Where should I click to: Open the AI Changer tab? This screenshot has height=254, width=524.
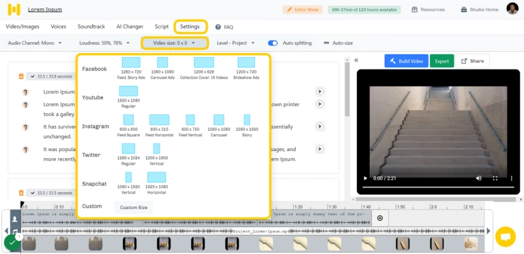pos(130,27)
